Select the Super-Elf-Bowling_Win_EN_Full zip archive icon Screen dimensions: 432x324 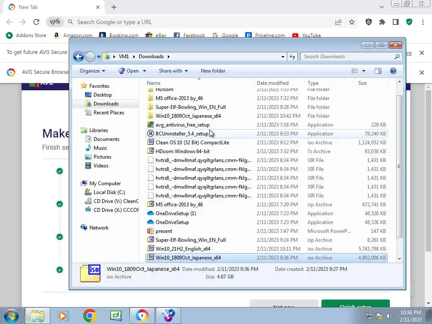151,240
